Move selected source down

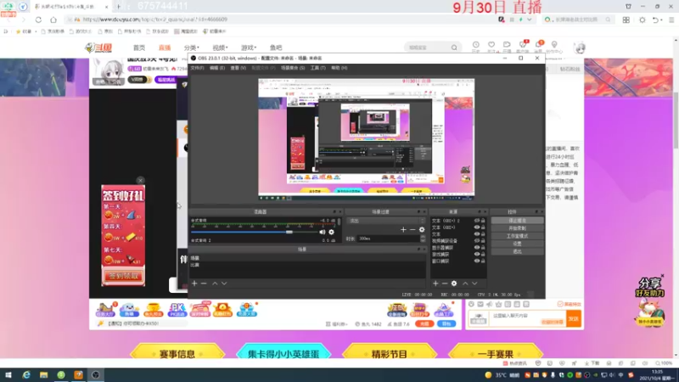click(x=474, y=284)
